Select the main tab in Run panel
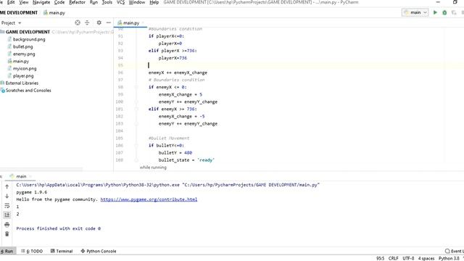464x261 pixels. [x=21, y=176]
